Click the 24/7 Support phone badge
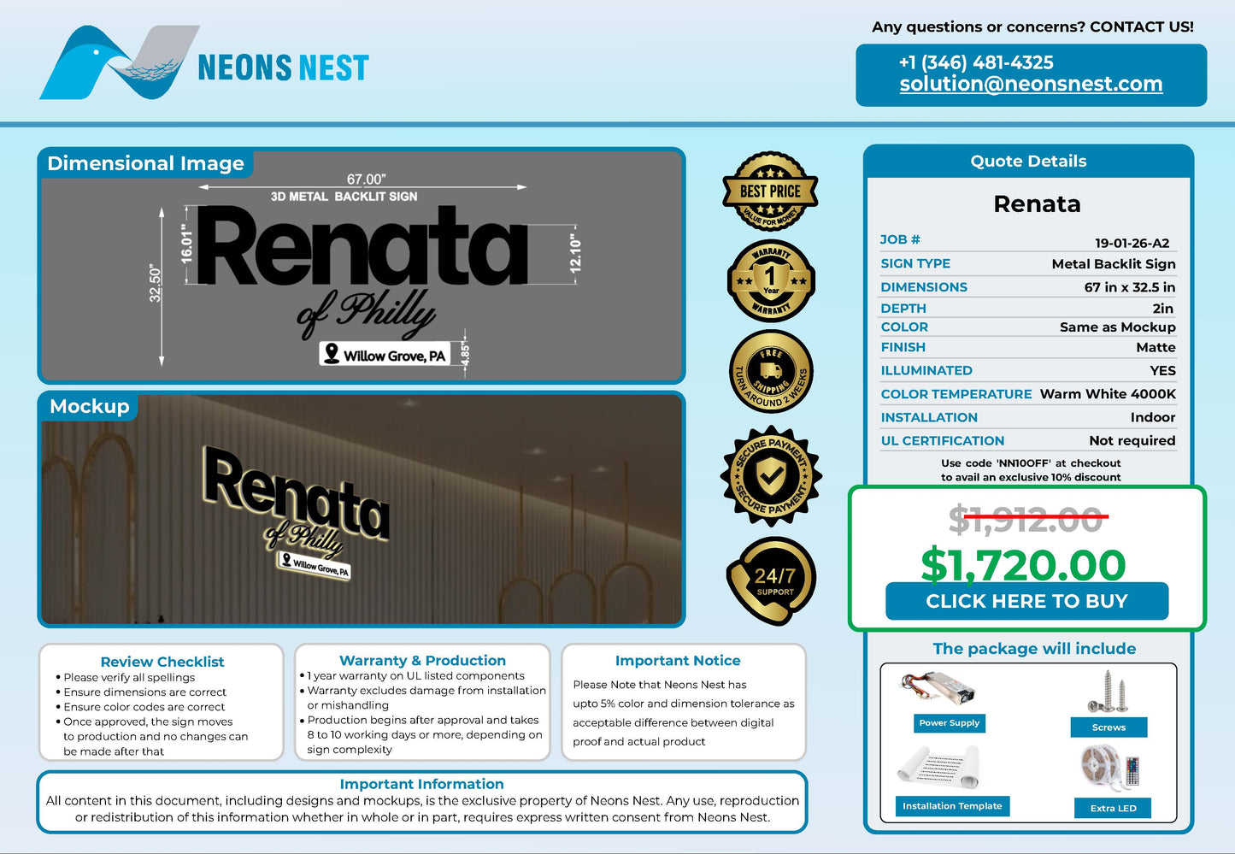Viewport: 1235px width, 854px height. (772, 581)
